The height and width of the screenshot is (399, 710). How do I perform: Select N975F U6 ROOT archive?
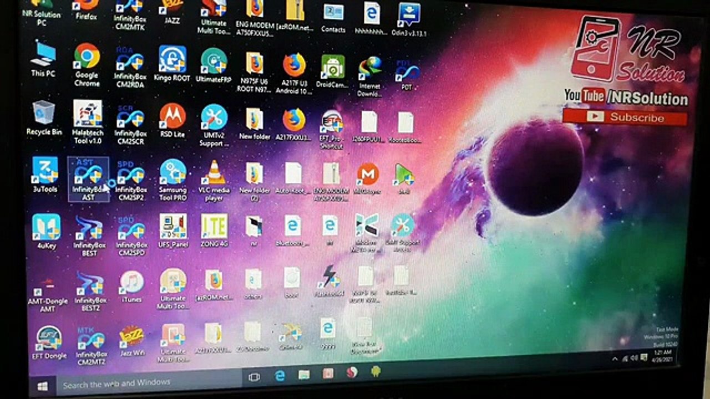[x=255, y=72]
